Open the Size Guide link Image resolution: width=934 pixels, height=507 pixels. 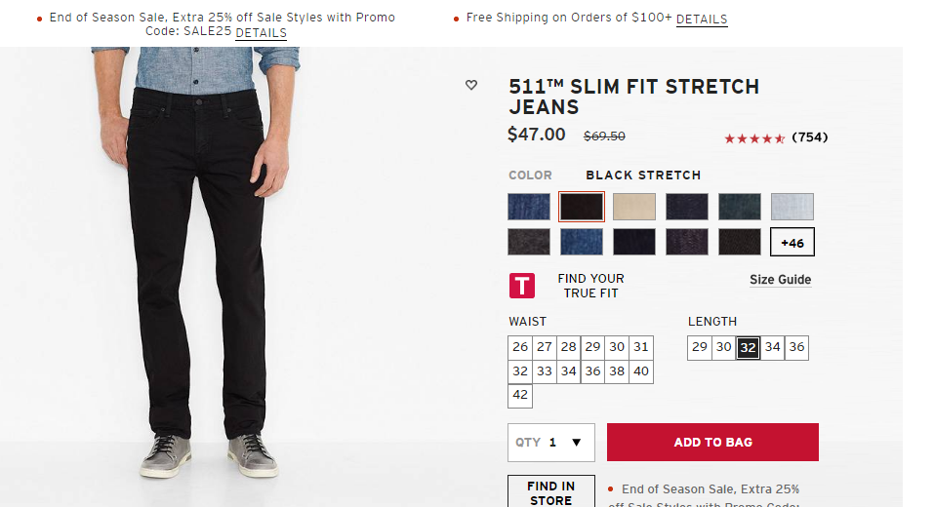pyautogui.click(x=780, y=280)
